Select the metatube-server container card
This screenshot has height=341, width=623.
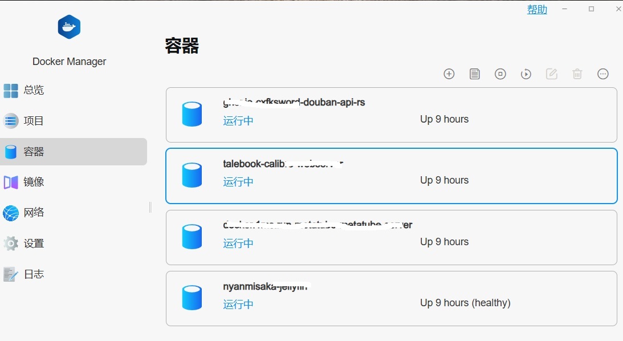pyautogui.click(x=392, y=237)
